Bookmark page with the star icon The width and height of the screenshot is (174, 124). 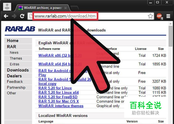(150, 16)
